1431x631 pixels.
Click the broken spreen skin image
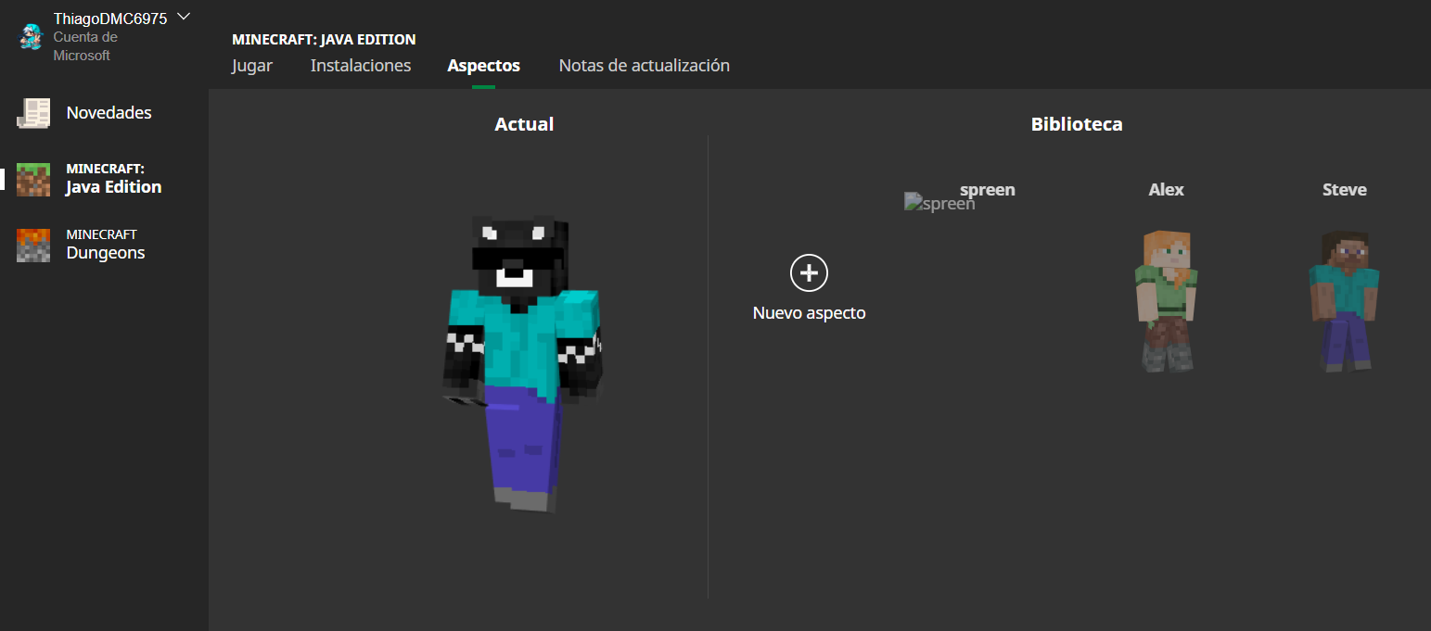pos(939,203)
